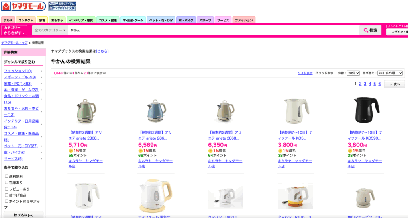Screen dimensions: 408x218
Task: Click point coin icon under 6,569円
Action: (140, 151)
